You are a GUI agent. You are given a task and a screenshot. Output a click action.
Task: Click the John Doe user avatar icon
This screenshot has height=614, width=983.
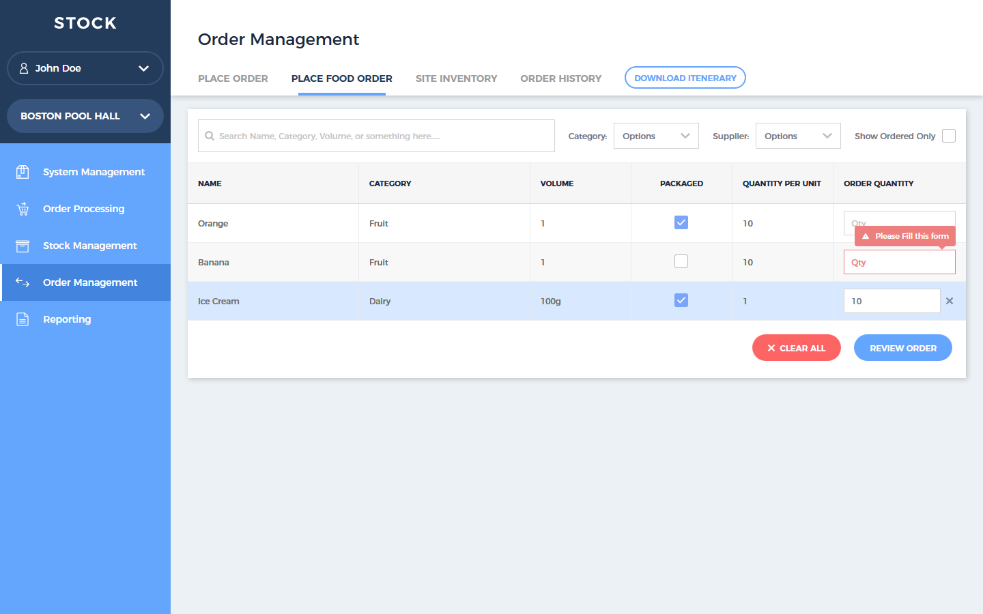pyautogui.click(x=24, y=68)
